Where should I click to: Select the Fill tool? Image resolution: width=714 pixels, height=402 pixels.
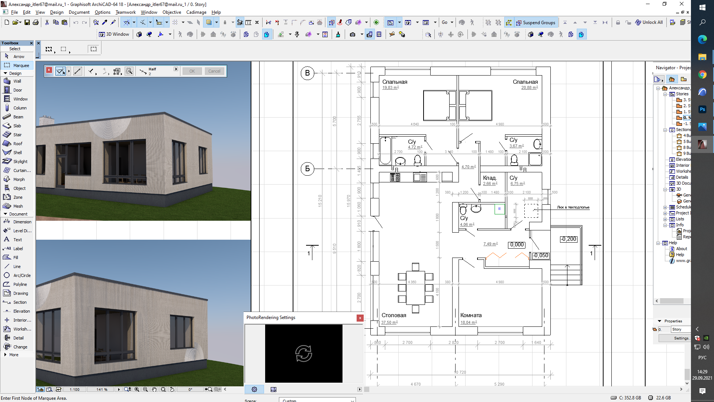click(x=17, y=258)
